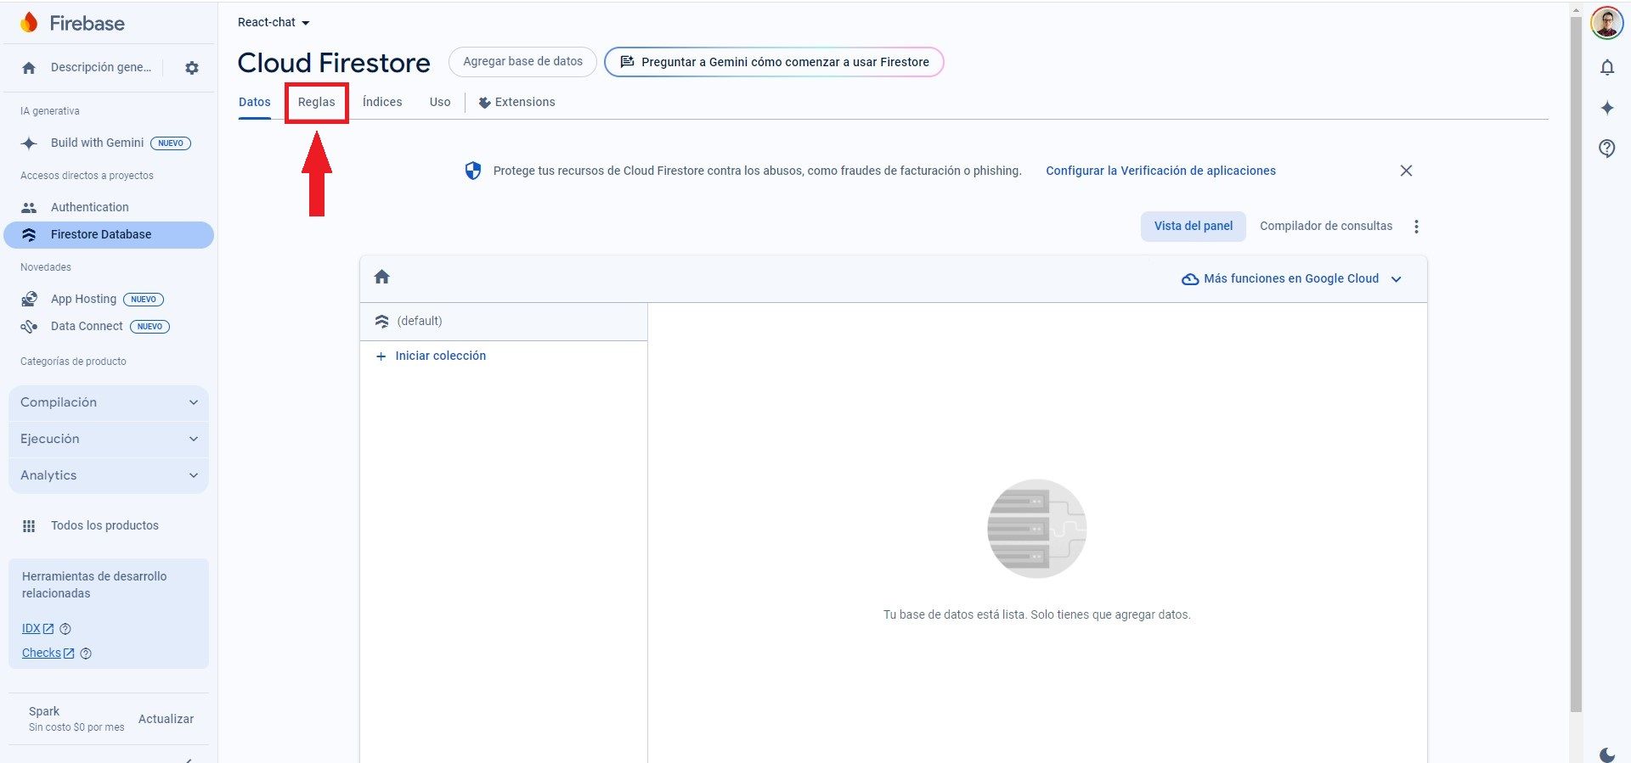Click the App Hosting icon

pos(29,300)
